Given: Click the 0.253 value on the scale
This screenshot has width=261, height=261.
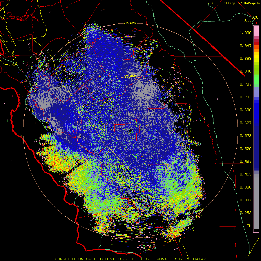Looking at the screenshot, I should [246, 213].
